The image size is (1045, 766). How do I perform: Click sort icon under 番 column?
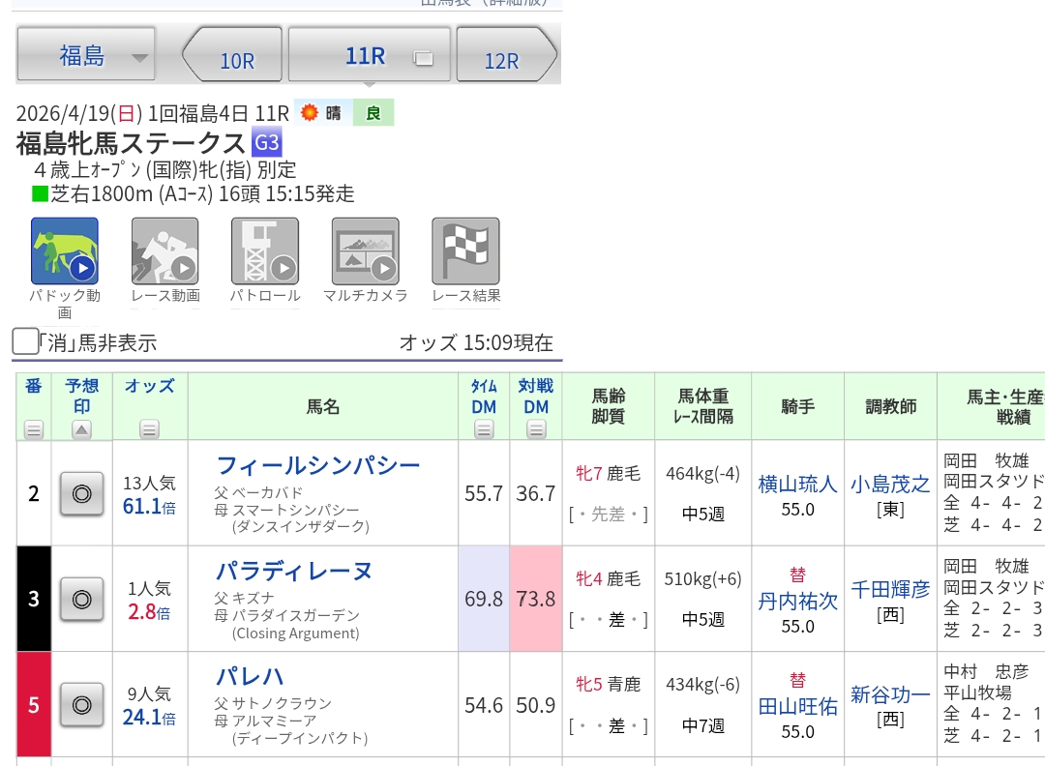[34, 429]
